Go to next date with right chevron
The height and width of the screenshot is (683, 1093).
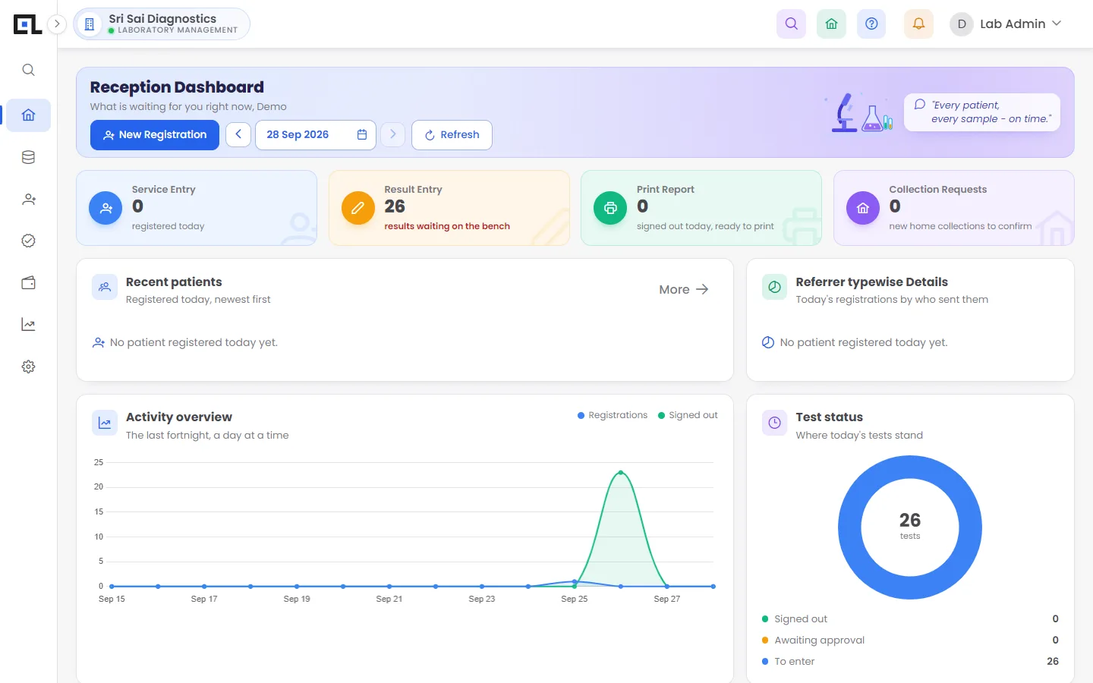pyautogui.click(x=392, y=134)
